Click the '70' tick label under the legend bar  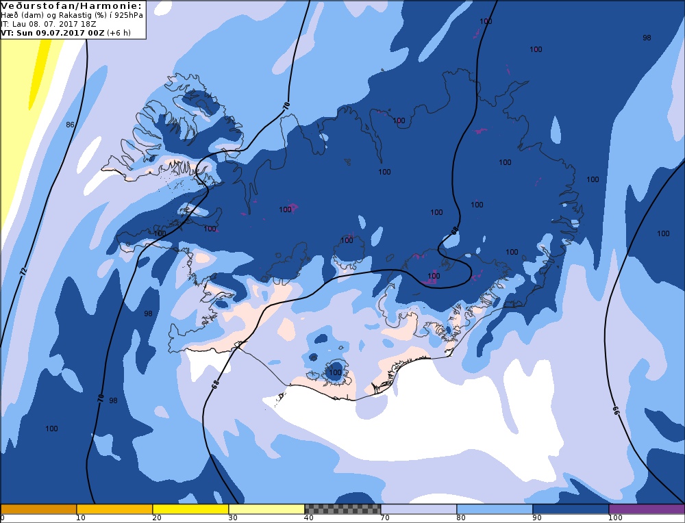(385, 518)
